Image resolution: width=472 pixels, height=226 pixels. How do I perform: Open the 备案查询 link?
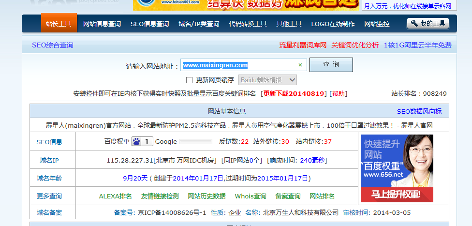[288, 196]
